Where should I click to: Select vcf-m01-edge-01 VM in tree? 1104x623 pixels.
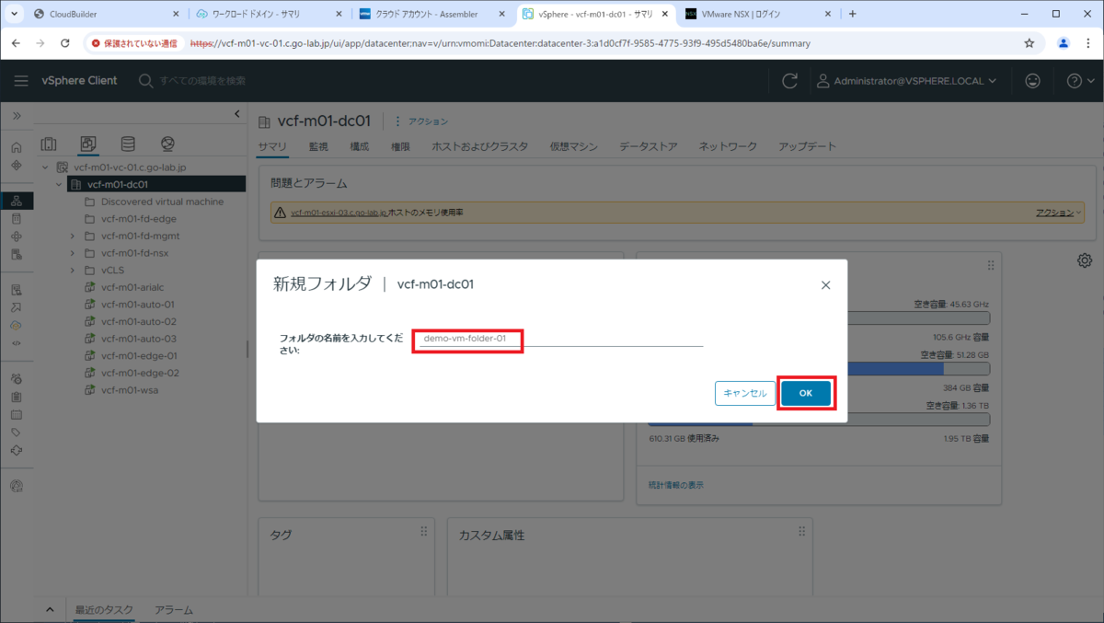point(140,355)
